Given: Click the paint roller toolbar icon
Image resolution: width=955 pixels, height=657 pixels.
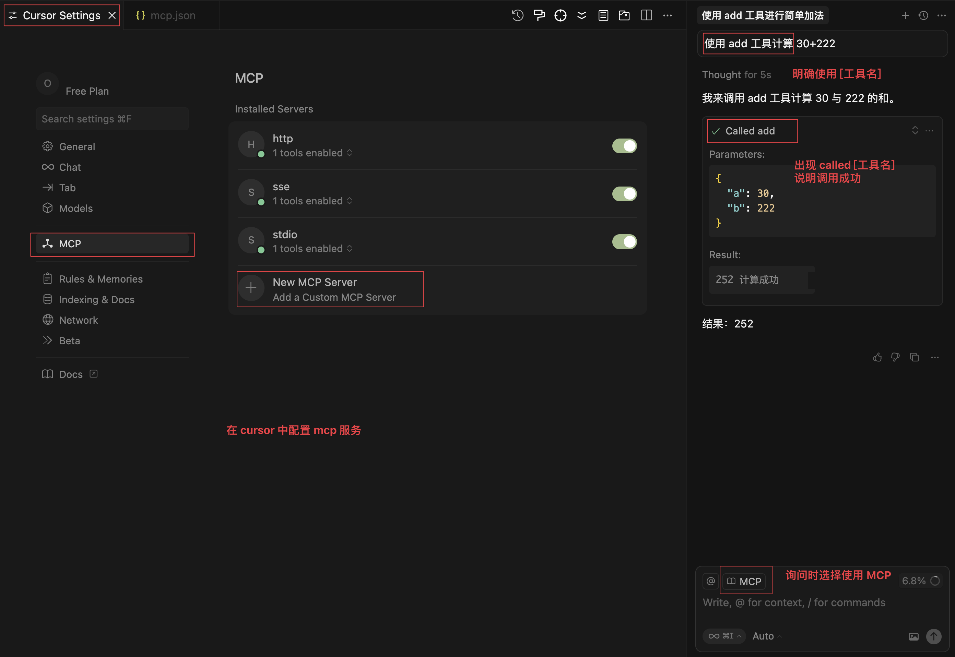Looking at the screenshot, I should coord(539,16).
